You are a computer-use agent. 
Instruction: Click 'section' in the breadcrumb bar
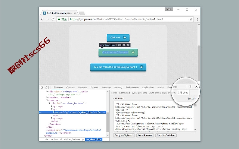[54, 139]
